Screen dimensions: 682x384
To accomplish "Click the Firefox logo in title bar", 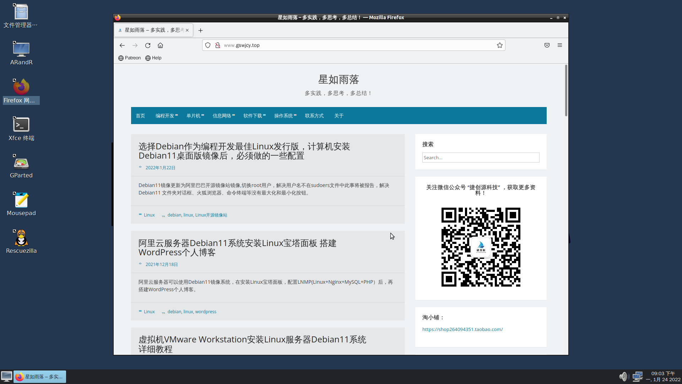I will coord(118,17).
